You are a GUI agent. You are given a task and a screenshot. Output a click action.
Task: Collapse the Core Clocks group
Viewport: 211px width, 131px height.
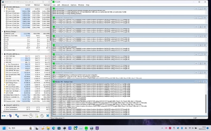4,11
